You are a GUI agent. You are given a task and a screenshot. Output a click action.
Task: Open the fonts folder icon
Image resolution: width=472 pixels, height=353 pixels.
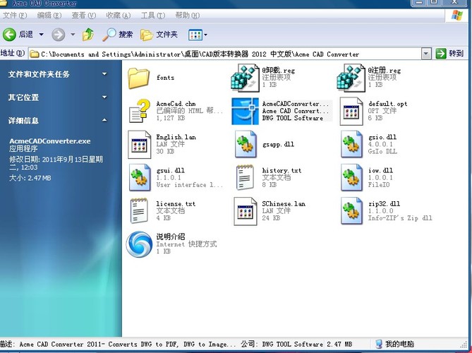pos(138,78)
